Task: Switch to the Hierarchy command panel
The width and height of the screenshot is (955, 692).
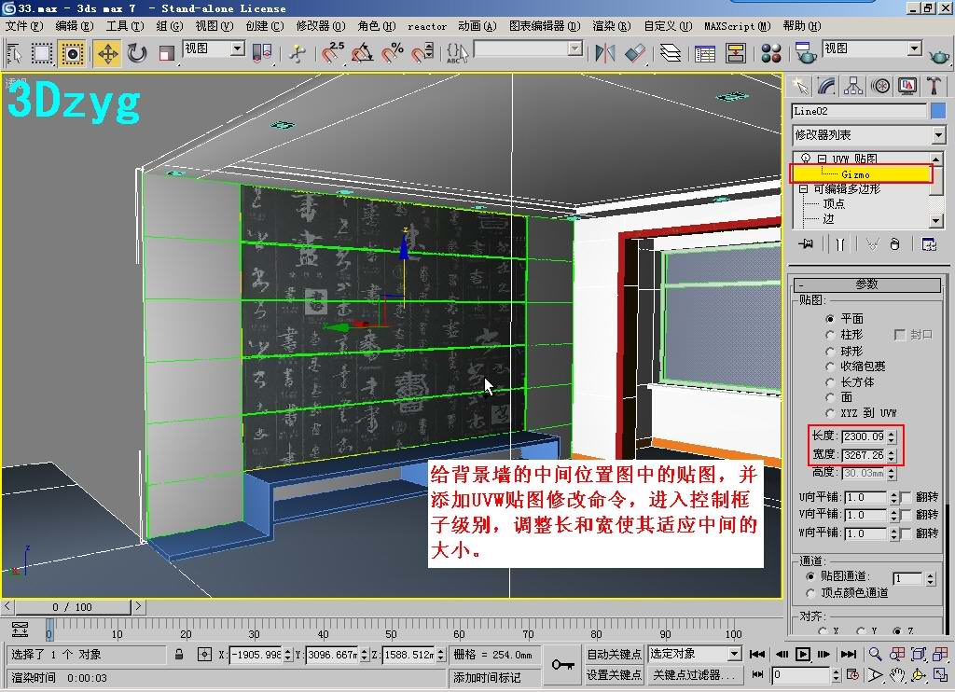Action: pyautogui.click(x=853, y=86)
